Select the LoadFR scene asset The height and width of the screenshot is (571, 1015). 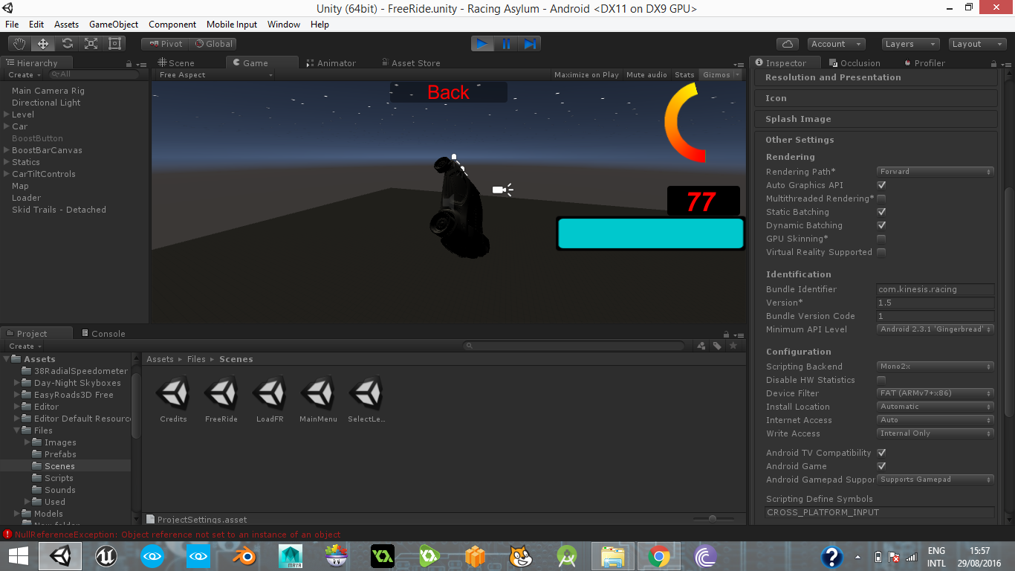270,400
